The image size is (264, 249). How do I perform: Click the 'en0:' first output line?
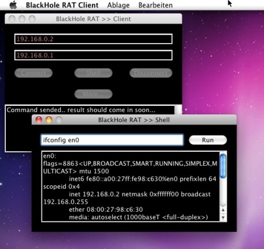pos(50,156)
